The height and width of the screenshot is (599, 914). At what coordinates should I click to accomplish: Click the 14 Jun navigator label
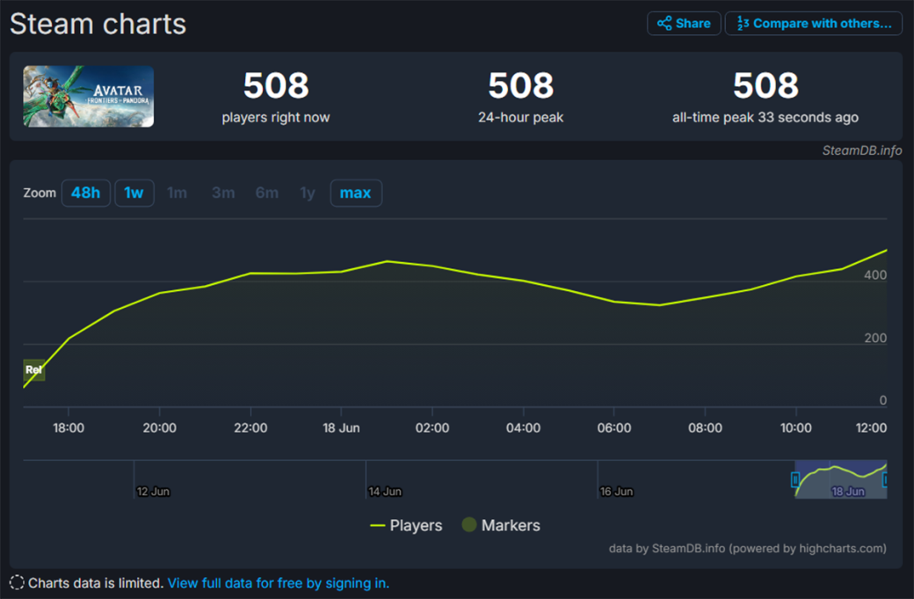[x=385, y=492]
